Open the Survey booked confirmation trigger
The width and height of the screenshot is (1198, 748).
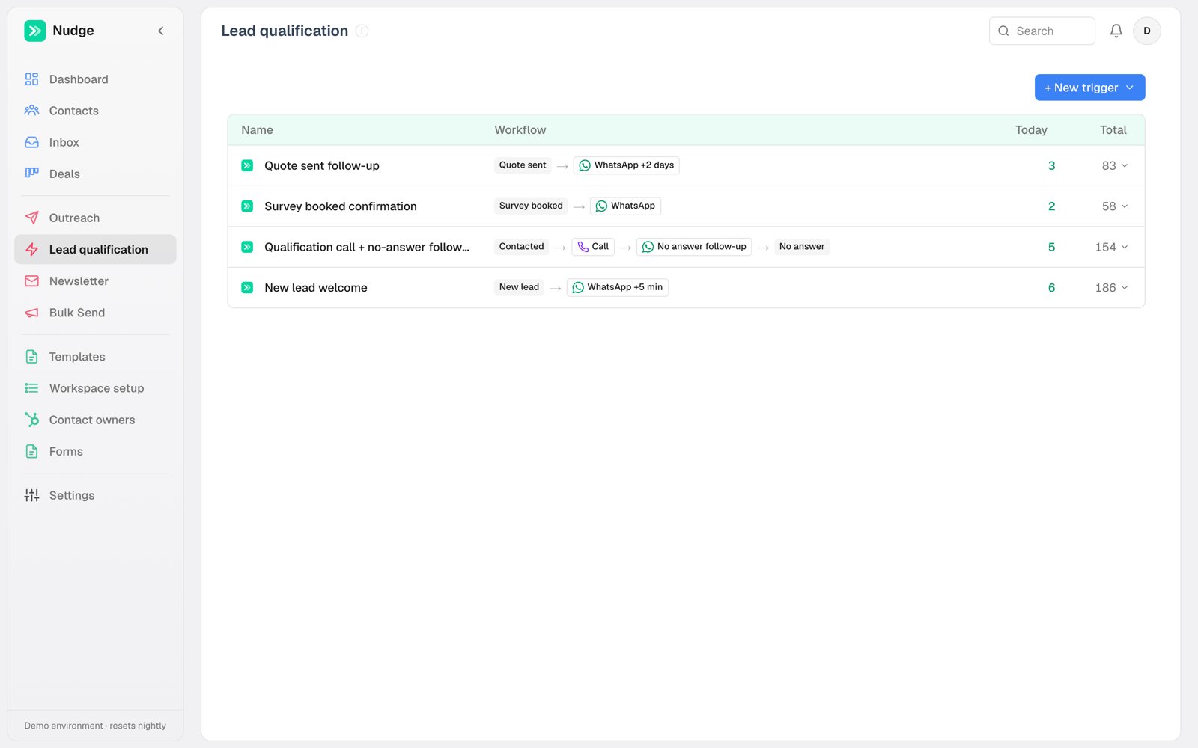coord(341,206)
